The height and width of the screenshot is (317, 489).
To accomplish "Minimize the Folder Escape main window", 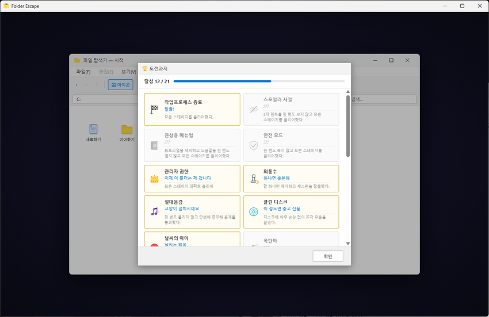I will point(445,6).
